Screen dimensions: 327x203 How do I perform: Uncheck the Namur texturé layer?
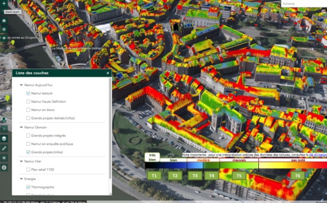(x=28, y=93)
